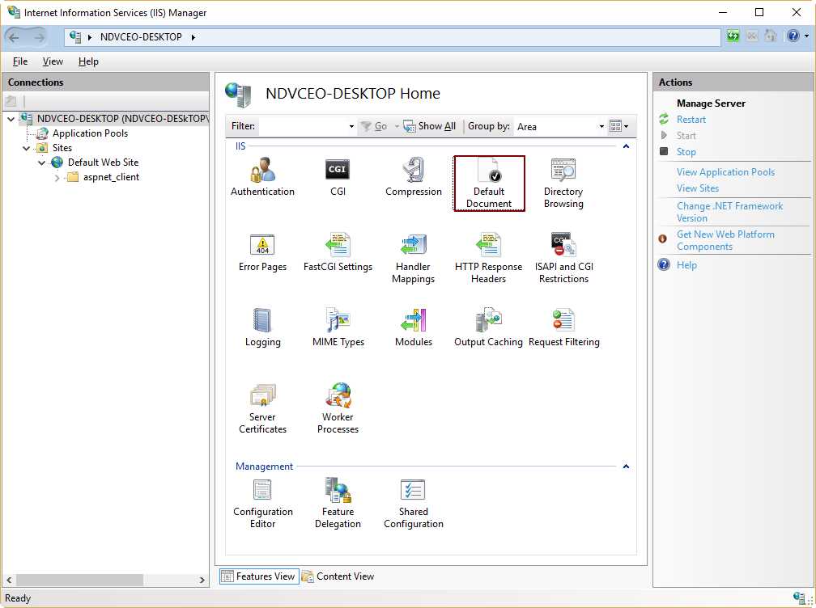Open View Application Pools link

click(x=725, y=171)
